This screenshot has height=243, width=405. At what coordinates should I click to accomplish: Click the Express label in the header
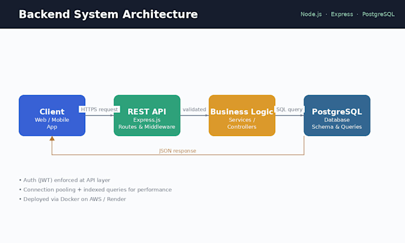342,14
